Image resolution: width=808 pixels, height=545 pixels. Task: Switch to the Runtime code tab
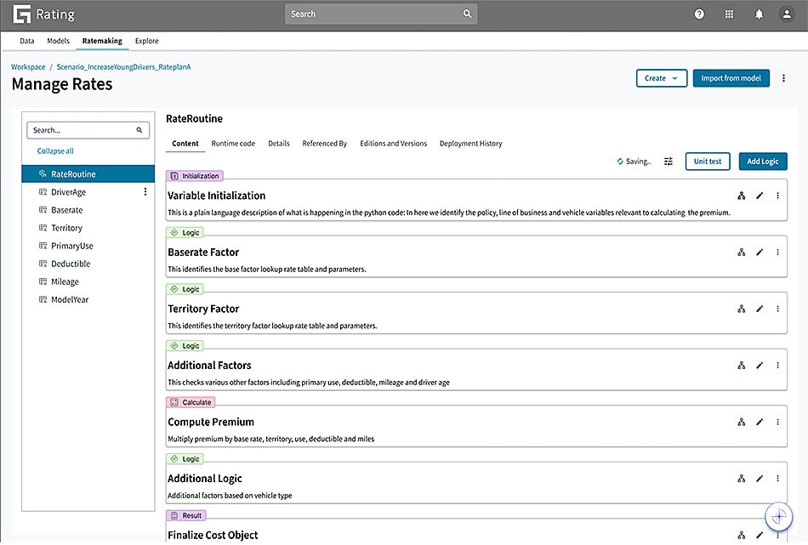click(x=233, y=143)
